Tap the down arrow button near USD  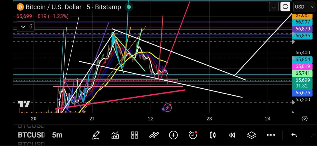click(x=274, y=7)
